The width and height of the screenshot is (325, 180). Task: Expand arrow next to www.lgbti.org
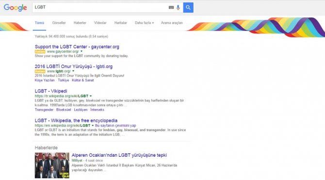pos(73,71)
